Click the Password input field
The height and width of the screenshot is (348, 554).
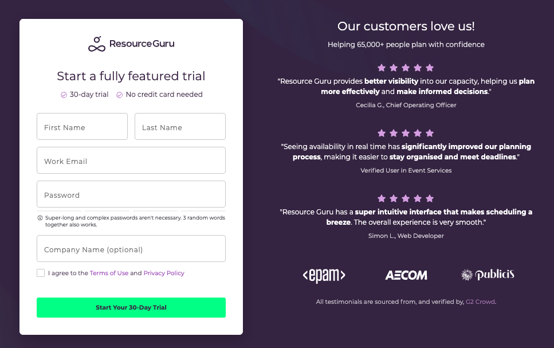(131, 194)
